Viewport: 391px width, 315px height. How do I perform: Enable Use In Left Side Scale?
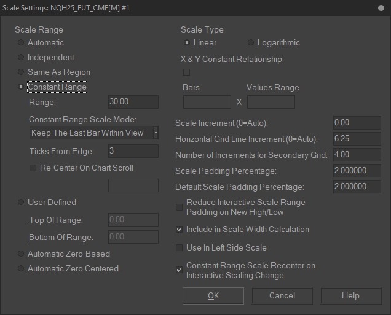[180, 248]
